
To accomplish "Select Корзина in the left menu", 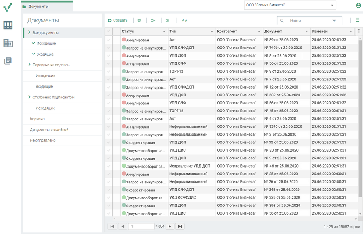I will (37, 119).
